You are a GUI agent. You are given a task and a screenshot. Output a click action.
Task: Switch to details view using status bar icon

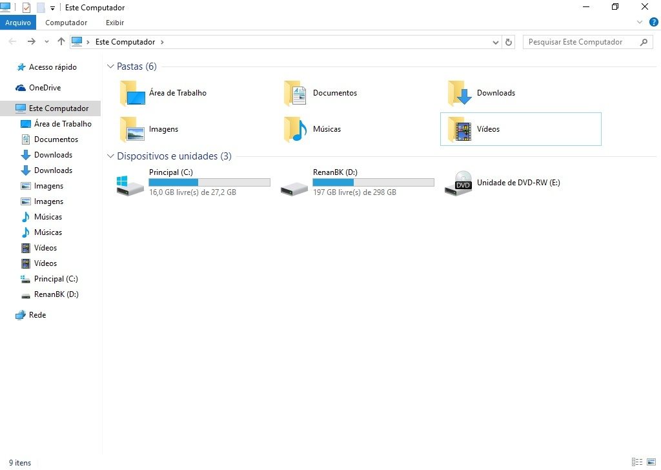click(637, 462)
